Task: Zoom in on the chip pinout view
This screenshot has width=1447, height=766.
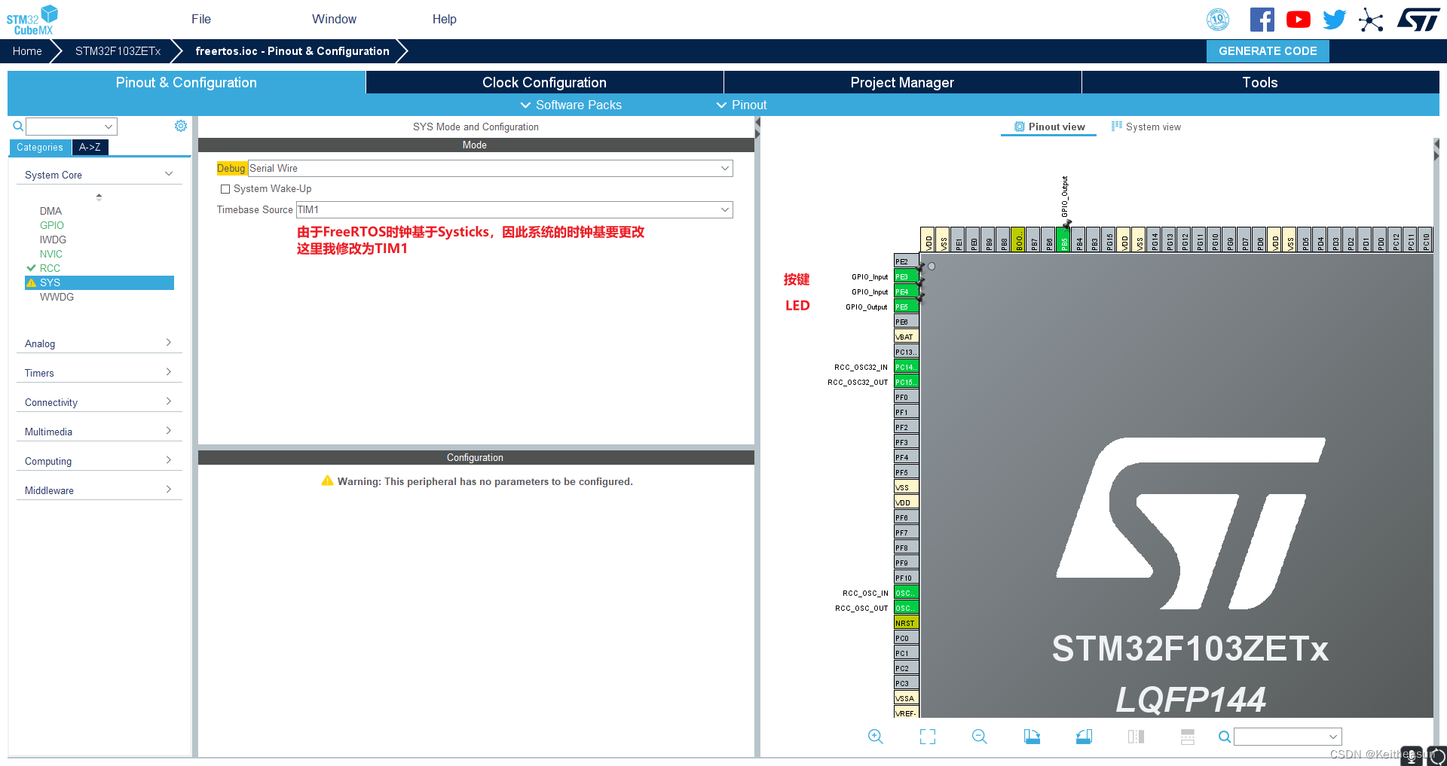Action: tap(875, 737)
